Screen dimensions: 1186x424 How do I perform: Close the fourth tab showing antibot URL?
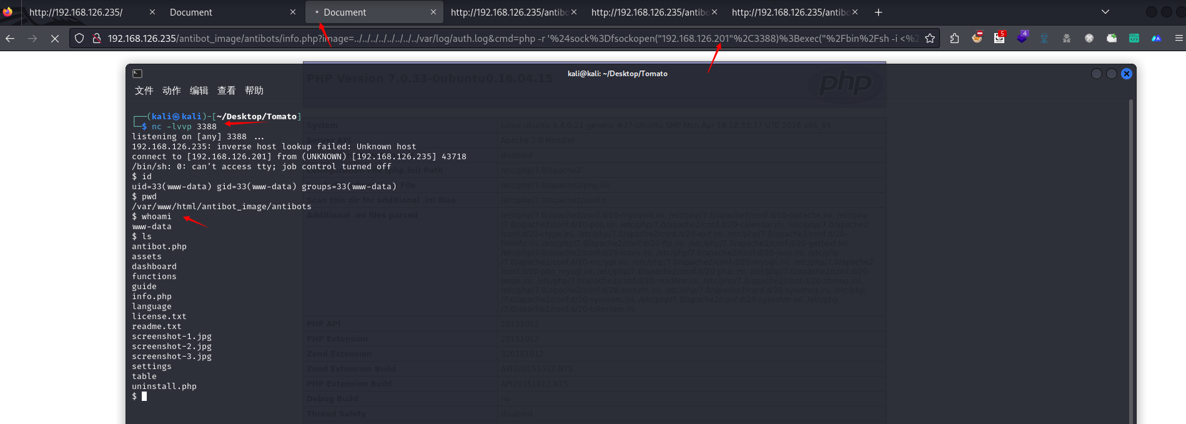[x=574, y=12]
